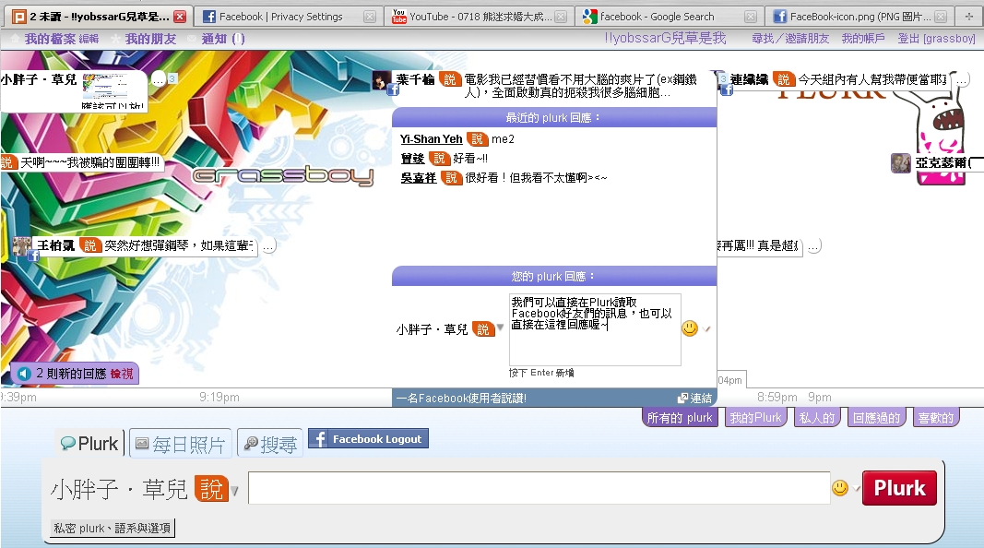Image resolution: width=984 pixels, height=548 pixels.
Task: Close the YouTube browser tab
Action: [561, 17]
